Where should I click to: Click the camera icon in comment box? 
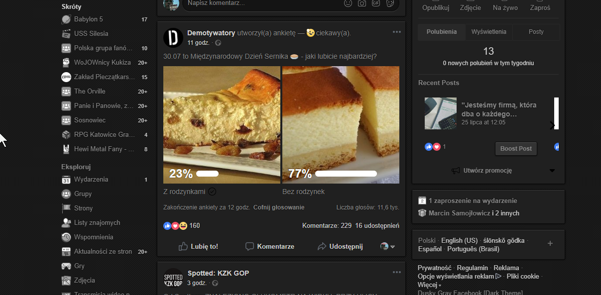[x=362, y=3]
